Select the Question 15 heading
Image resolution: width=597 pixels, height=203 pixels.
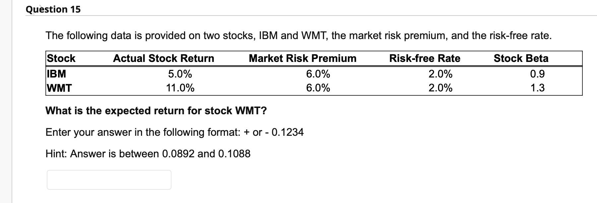click(x=53, y=9)
